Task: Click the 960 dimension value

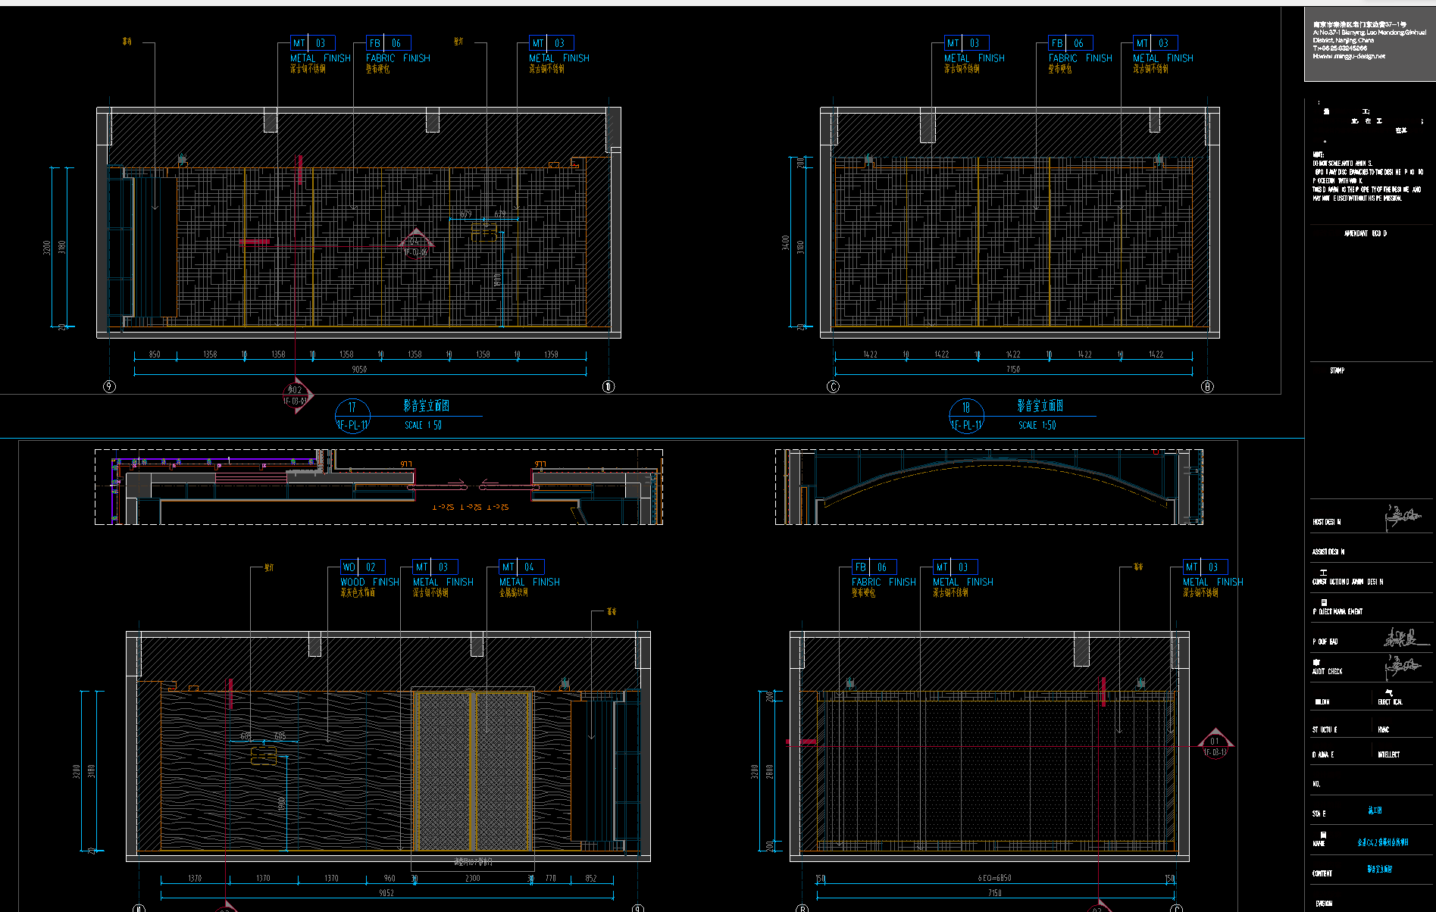Action: tap(390, 878)
